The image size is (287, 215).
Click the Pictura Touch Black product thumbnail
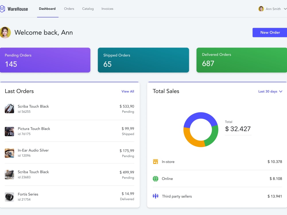pyautogui.click(x=9, y=132)
